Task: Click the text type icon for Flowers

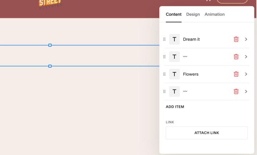Action: (174, 74)
